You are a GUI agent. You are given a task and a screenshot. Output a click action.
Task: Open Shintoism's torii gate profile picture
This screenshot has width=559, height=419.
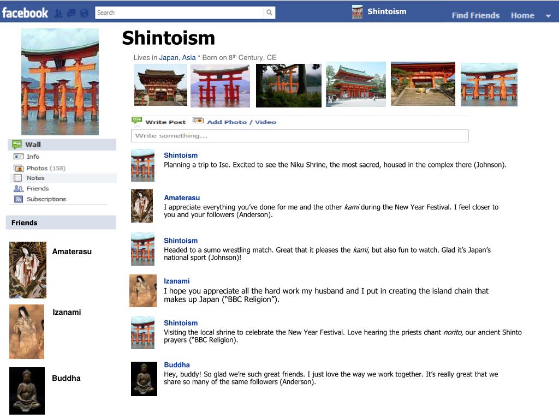tap(60, 81)
